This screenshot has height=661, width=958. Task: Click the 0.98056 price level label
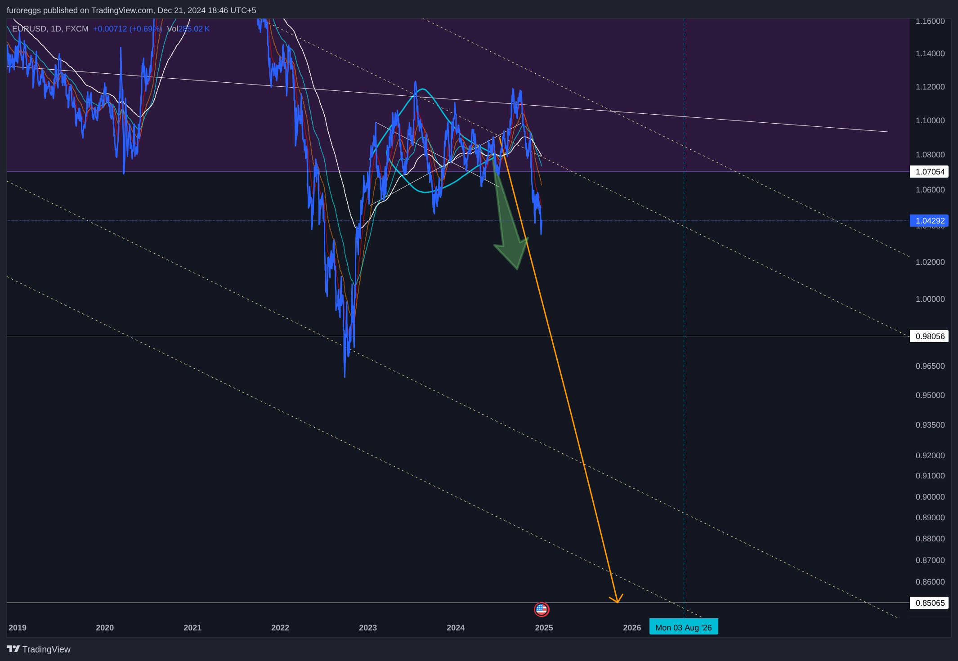[x=929, y=336]
